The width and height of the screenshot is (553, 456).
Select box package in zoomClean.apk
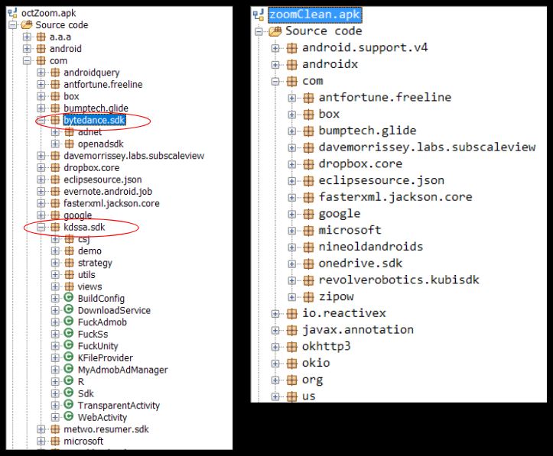click(x=329, y=114)
